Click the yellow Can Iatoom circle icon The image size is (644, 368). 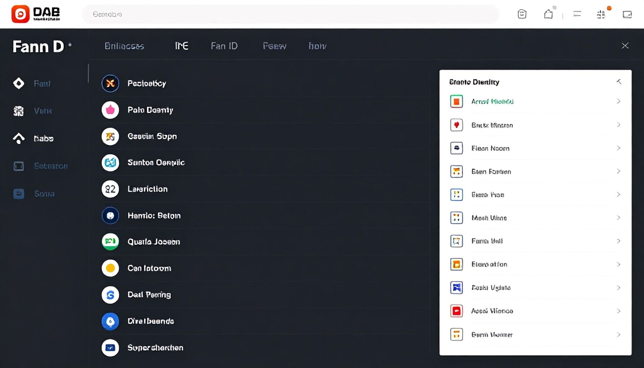(x=110, y=268)
